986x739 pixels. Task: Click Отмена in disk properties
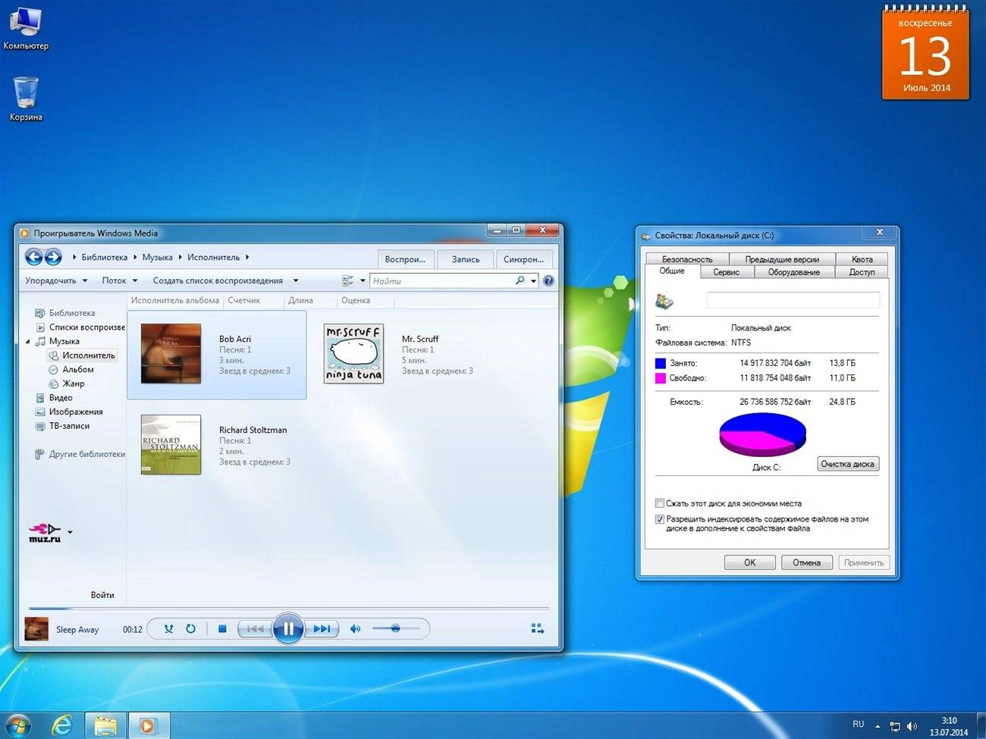(x=807, y=562)
